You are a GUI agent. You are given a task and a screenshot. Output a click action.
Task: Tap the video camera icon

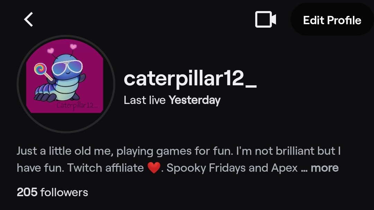tap(266, 19)
